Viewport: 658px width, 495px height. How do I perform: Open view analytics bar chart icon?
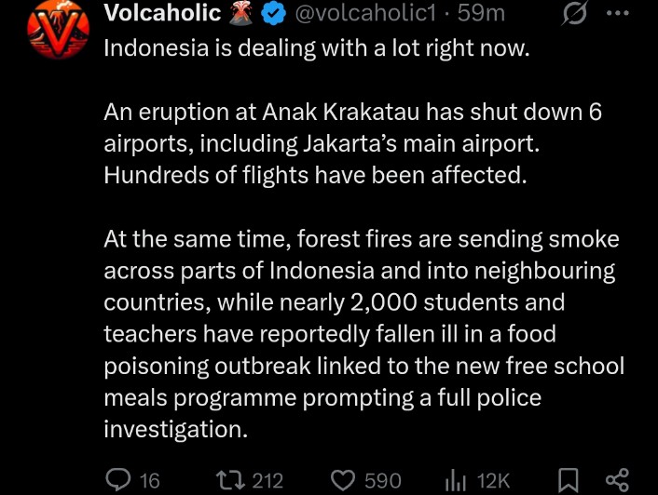456,480
